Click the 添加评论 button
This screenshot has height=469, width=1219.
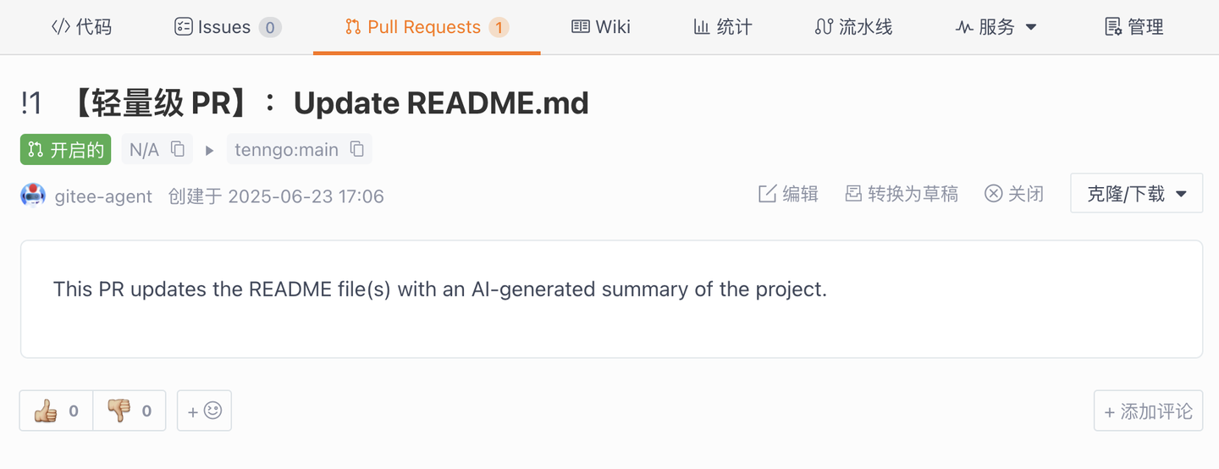[1148, 411]
